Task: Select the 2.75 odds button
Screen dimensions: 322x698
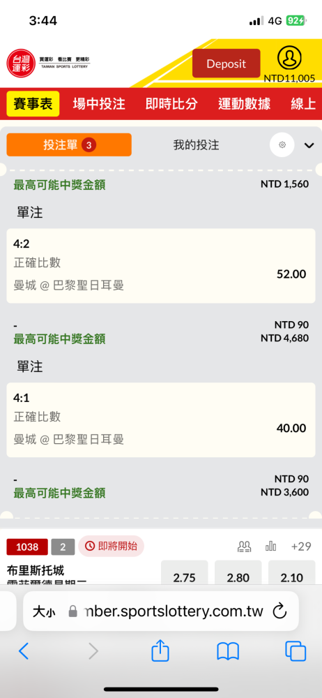Action: click(x=184, y=573)
